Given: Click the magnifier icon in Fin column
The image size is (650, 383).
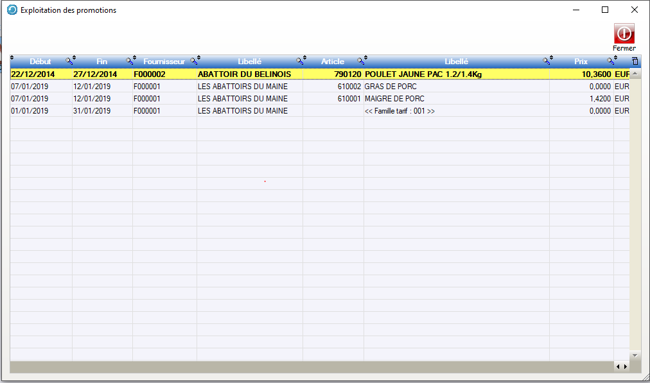Looking at the screenshot, I should 129,62.
